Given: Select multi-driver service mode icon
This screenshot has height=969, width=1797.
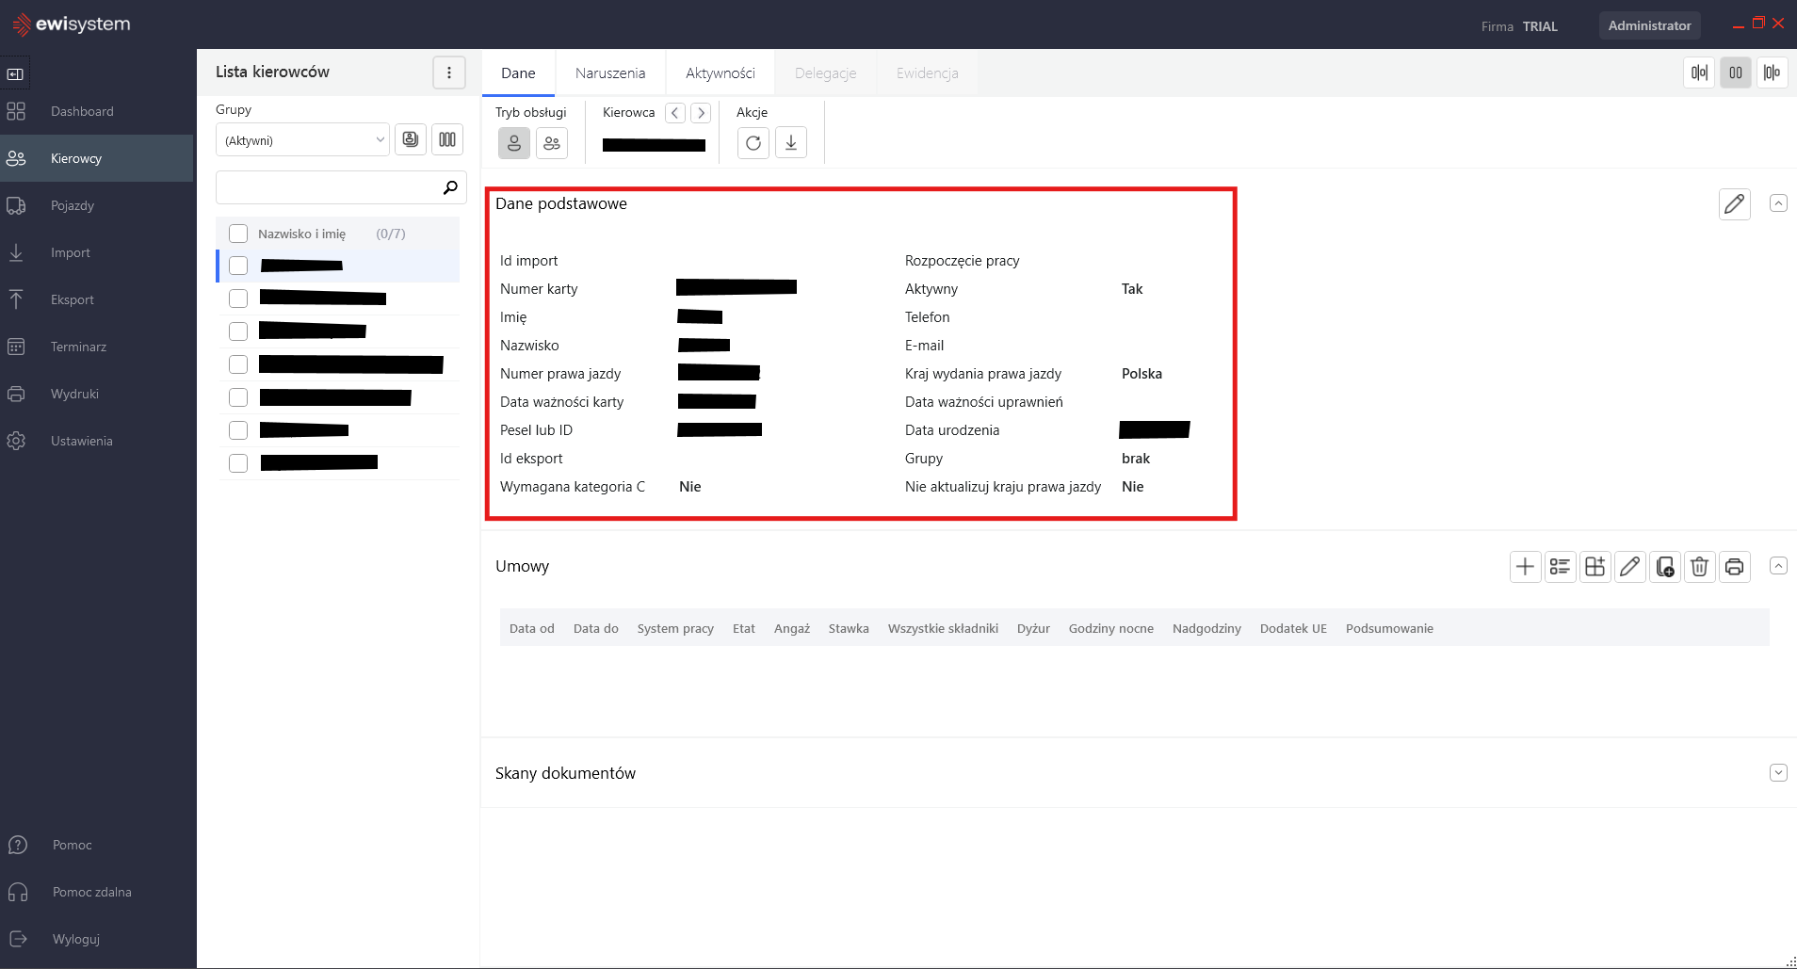Looking at the screenshot, I should (x=552, y=143).
